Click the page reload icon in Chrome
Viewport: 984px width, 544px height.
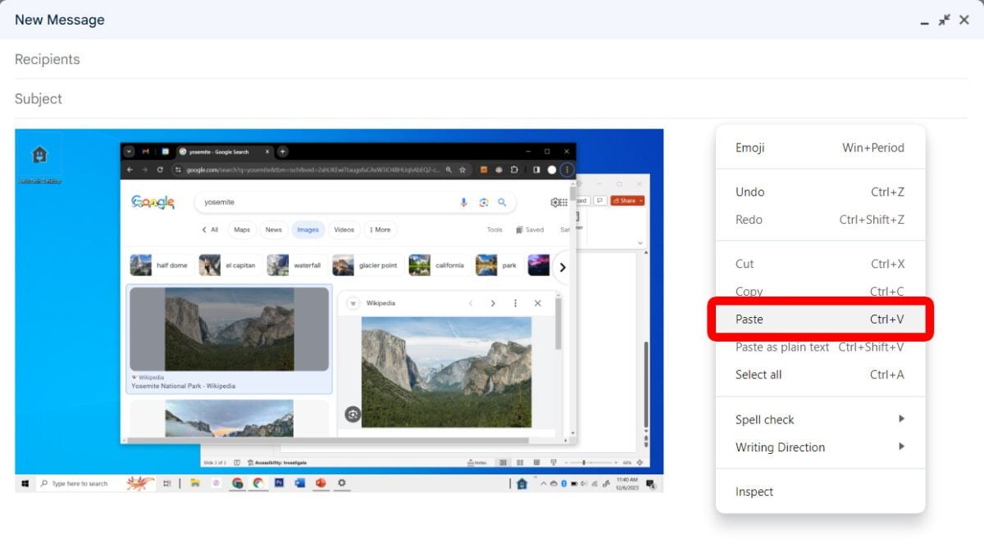pyautogui.click(x=160, y=170)
